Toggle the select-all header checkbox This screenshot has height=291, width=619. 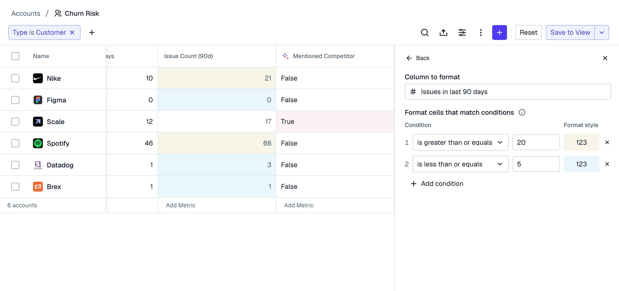(x=15, y=56)
